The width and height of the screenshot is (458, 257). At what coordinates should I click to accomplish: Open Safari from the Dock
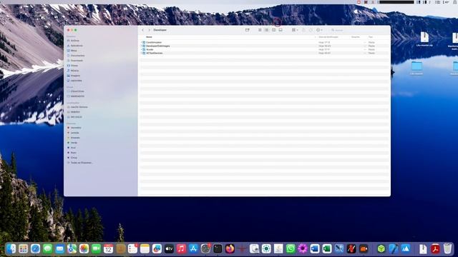tap(35, 249)
